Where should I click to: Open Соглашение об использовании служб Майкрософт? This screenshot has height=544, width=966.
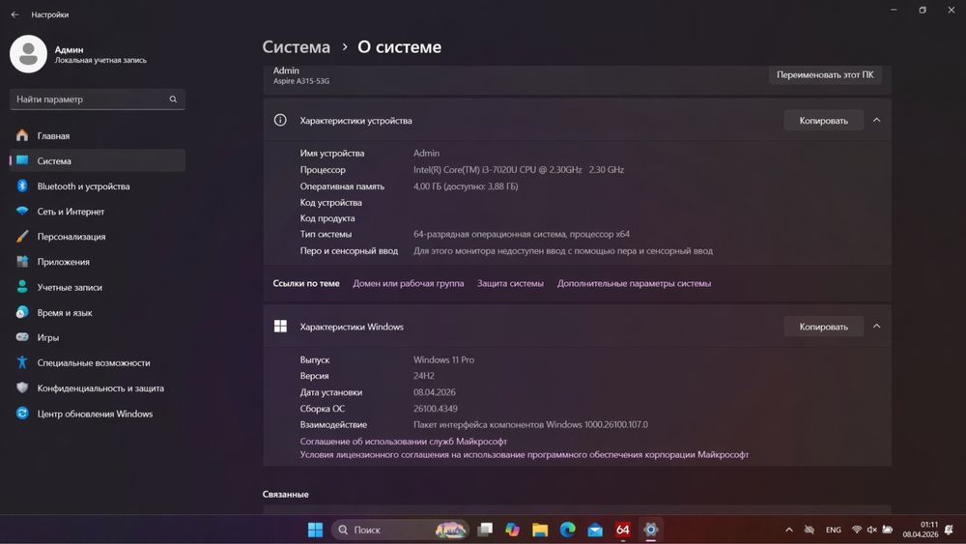click(x=403, y=442)
